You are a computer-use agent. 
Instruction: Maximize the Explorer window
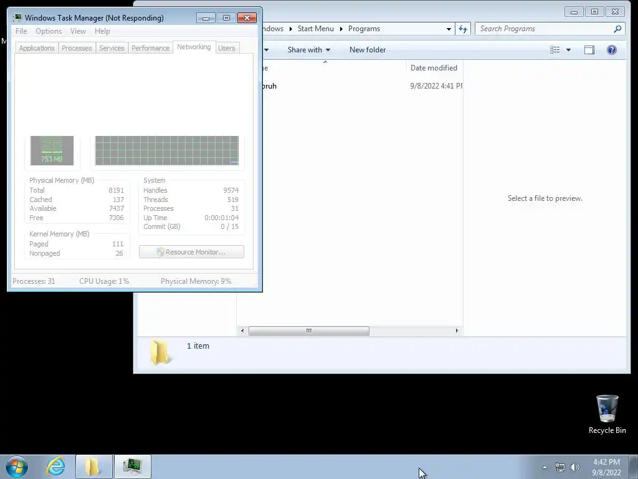(594, 12)
